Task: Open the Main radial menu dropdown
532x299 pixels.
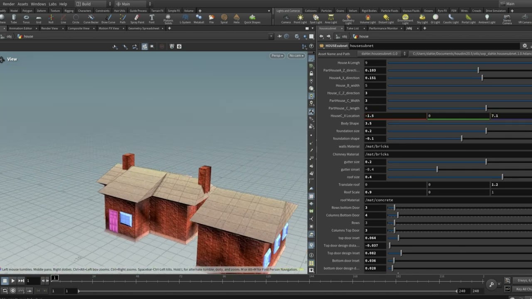Action: click(x=134, y=4)
